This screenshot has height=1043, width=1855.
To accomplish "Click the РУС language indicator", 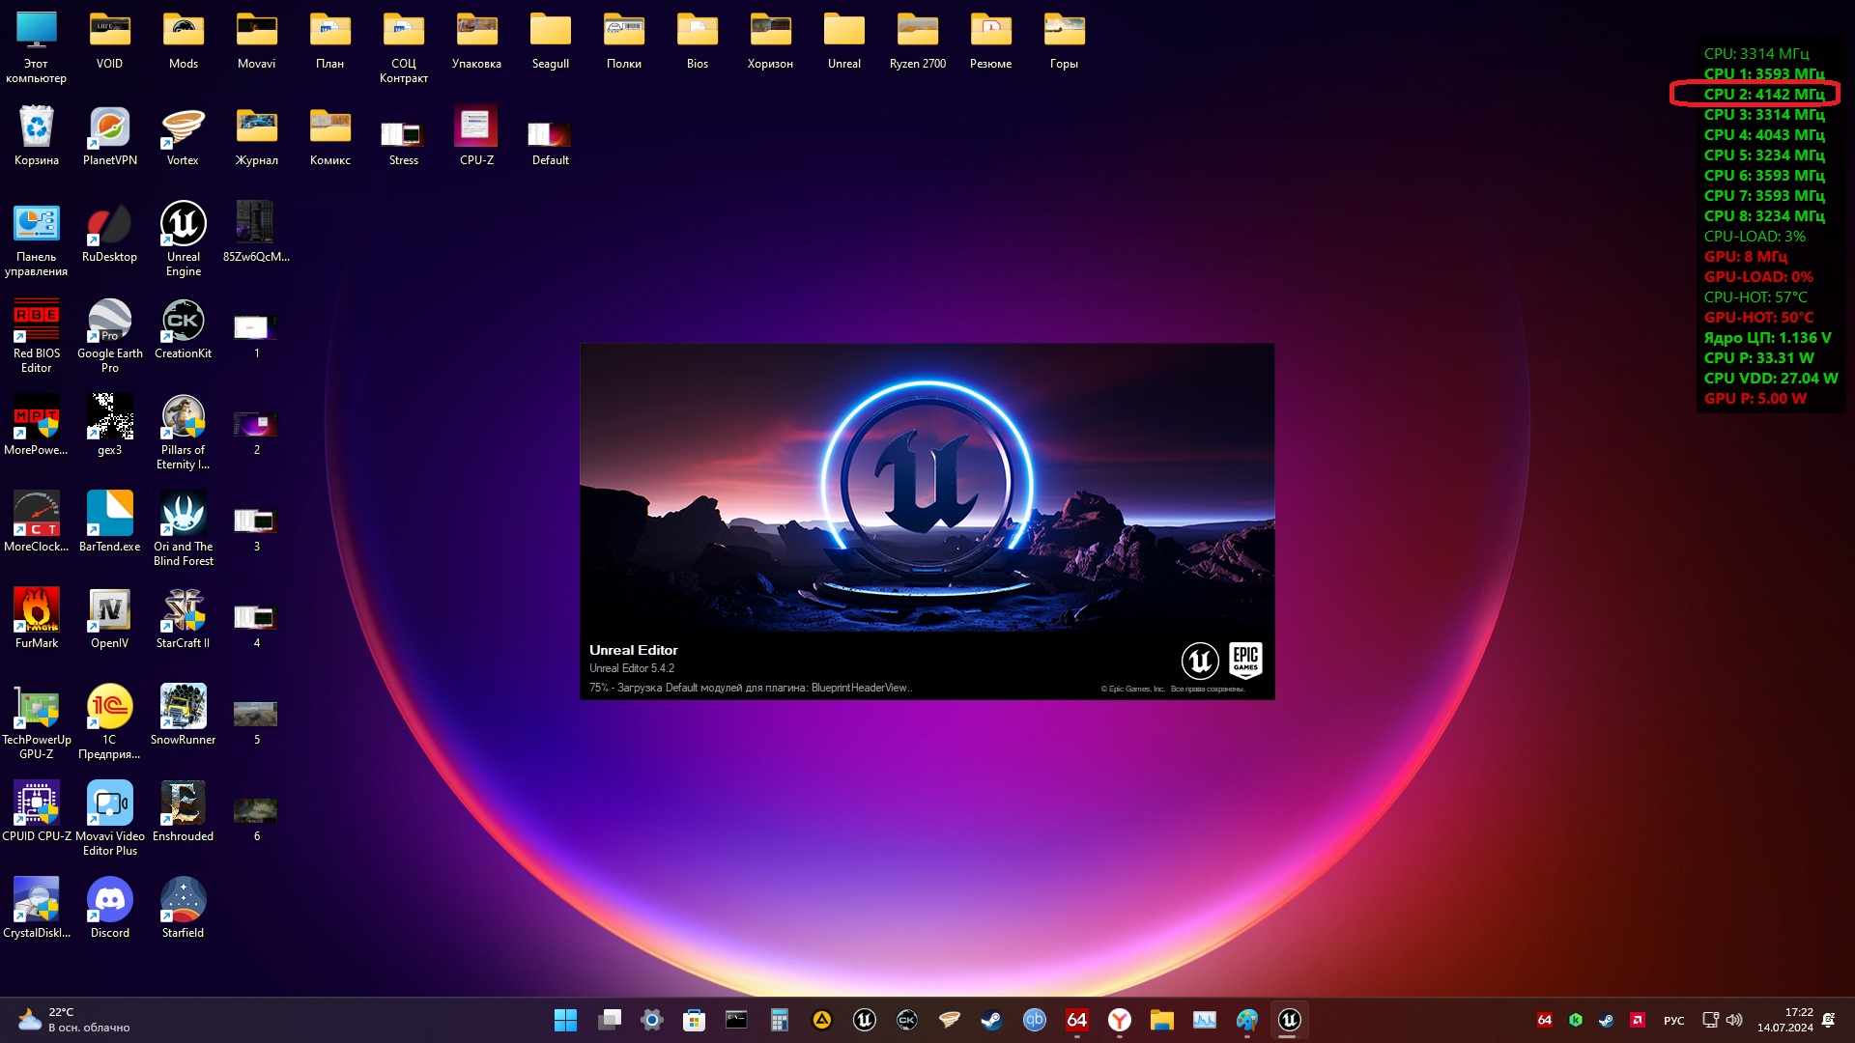I will tap(1673, 1020).
